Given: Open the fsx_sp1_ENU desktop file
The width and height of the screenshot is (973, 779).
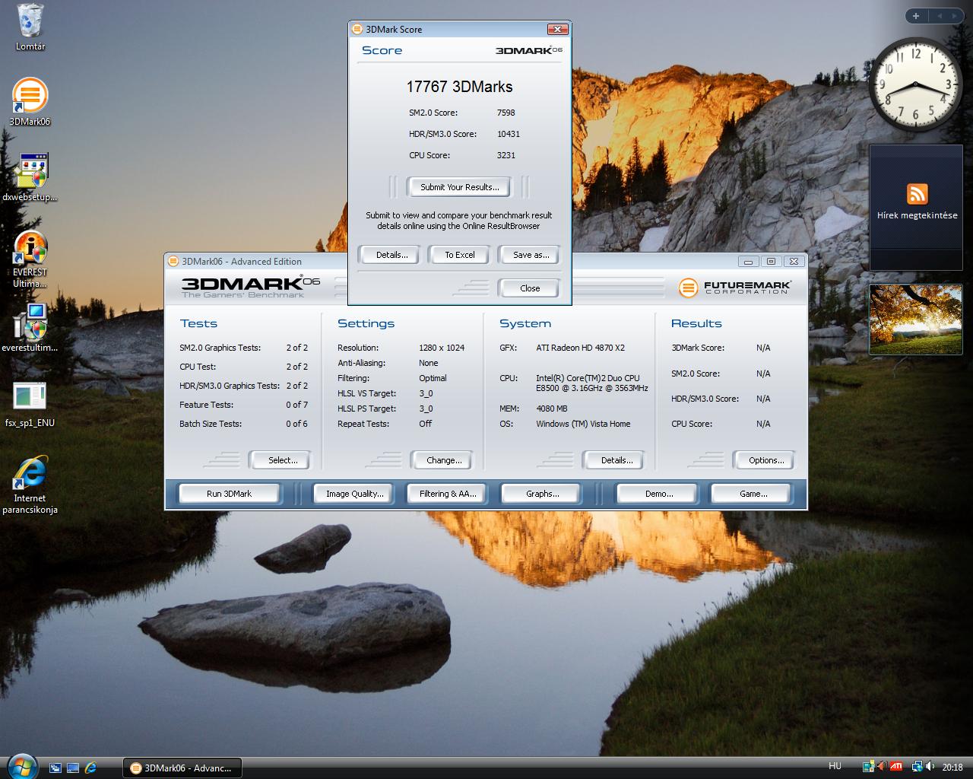Looking at the screenshot, I should pos(30,403).
